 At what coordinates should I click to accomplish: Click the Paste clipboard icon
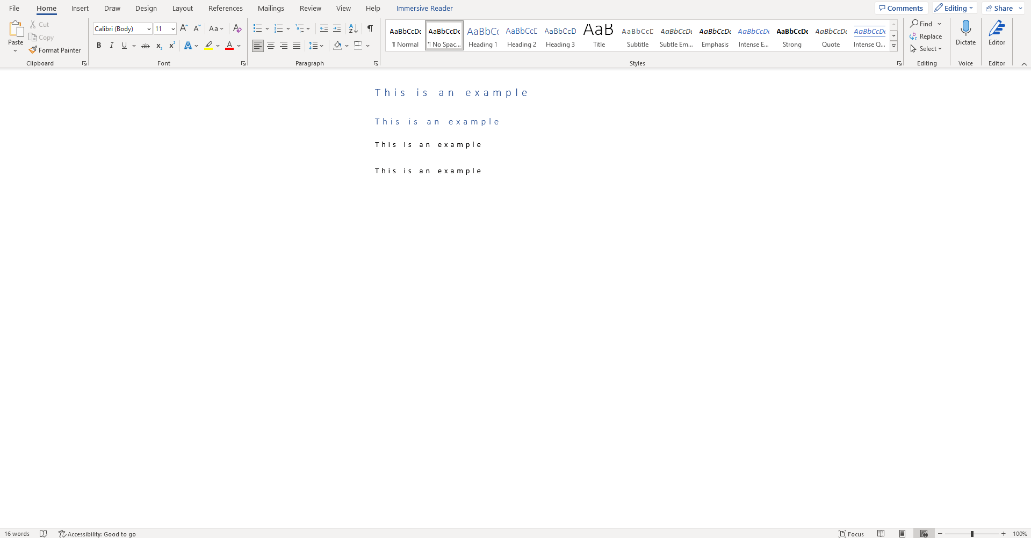pos(16,29)
